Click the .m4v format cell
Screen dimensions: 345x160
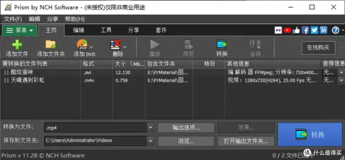pyautogui.click(x=88, y=80)
